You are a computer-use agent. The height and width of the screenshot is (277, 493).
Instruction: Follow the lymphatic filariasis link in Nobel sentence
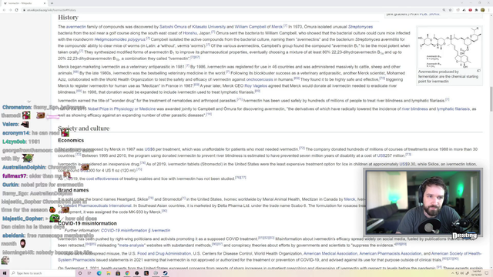click(453, 109)
